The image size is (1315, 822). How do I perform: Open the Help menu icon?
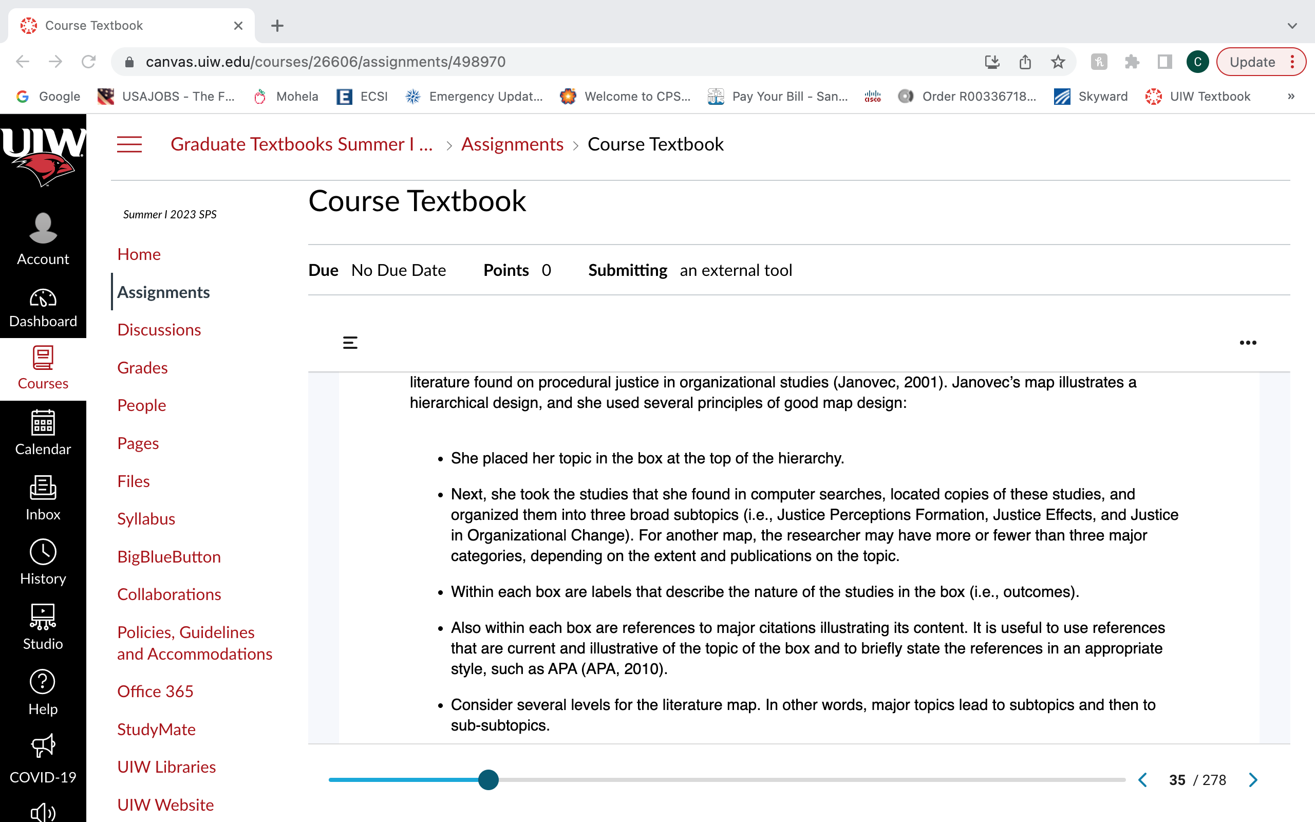pyautogui.click(x=43, y=682)
